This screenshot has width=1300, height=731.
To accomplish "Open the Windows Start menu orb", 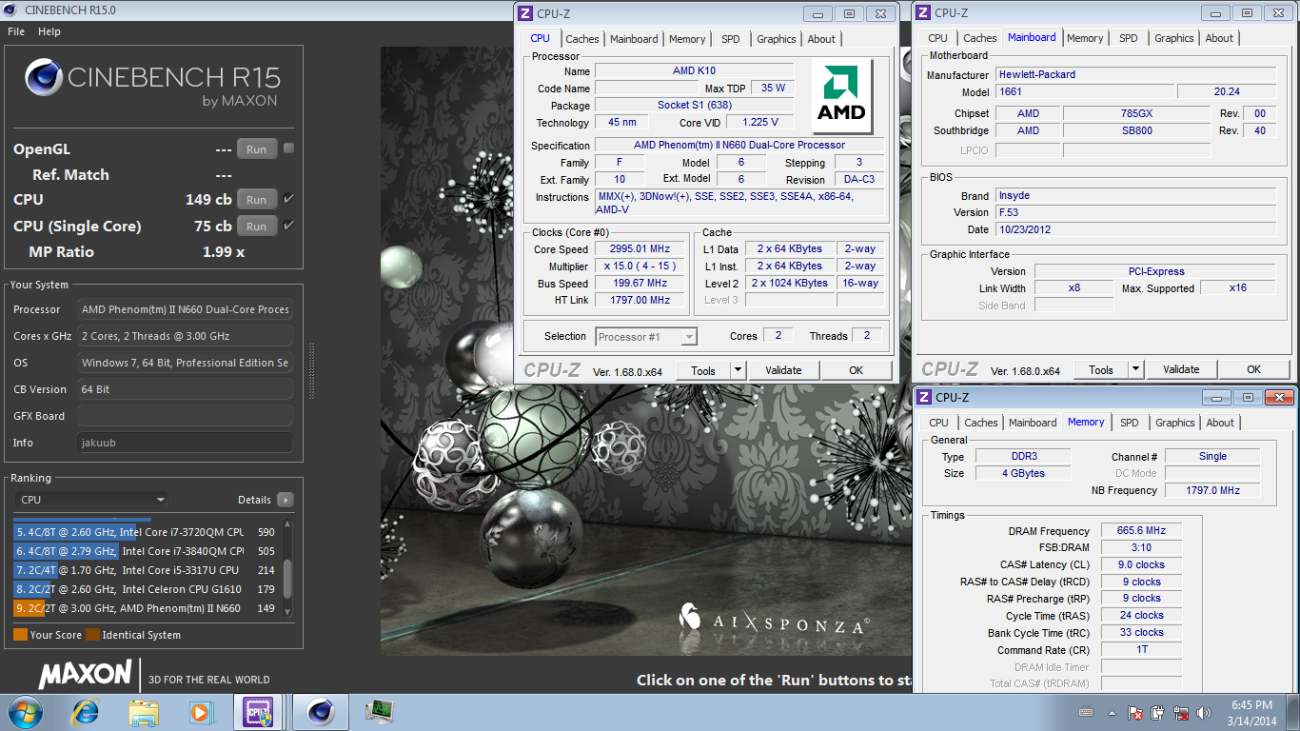I will (25, 712).
